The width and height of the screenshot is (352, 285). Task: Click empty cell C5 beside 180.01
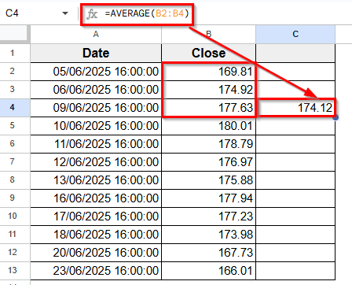295,126
